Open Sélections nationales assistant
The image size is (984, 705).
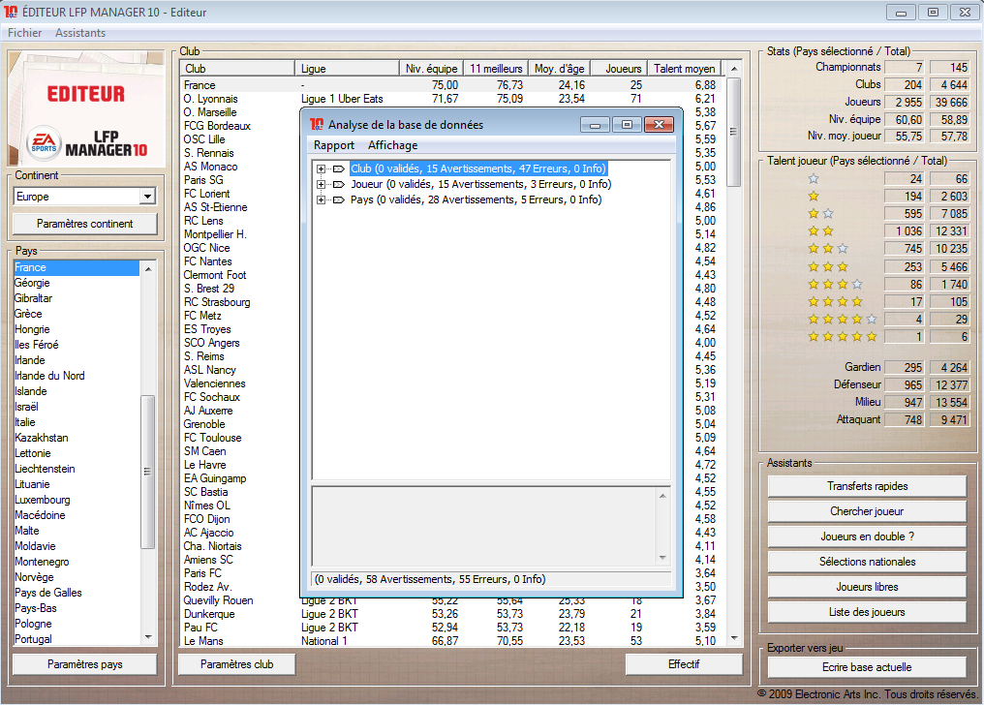point(867,562)
